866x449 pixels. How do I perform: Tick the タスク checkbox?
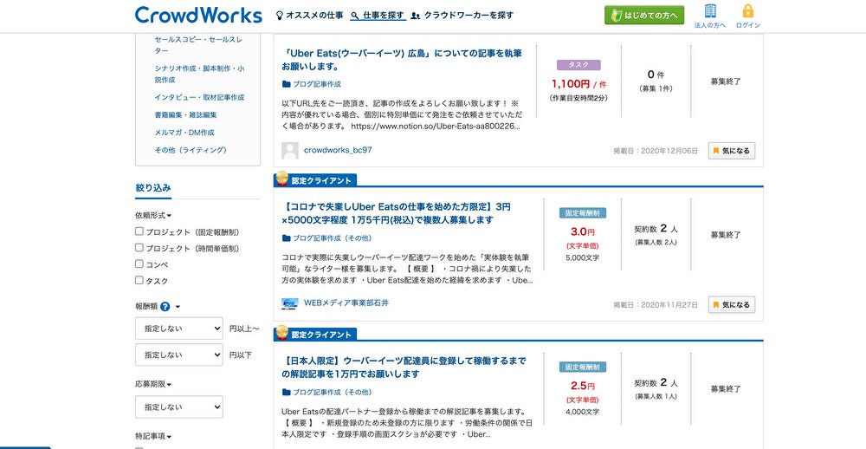tap(139, 280)
